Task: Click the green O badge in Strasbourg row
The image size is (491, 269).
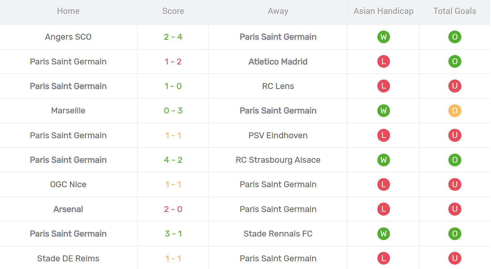Action: click(x=455, y=160)
